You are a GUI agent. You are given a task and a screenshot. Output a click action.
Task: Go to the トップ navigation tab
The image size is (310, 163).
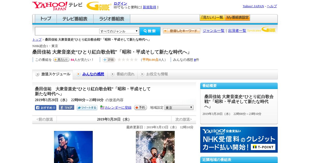click(x=46, y=19)
